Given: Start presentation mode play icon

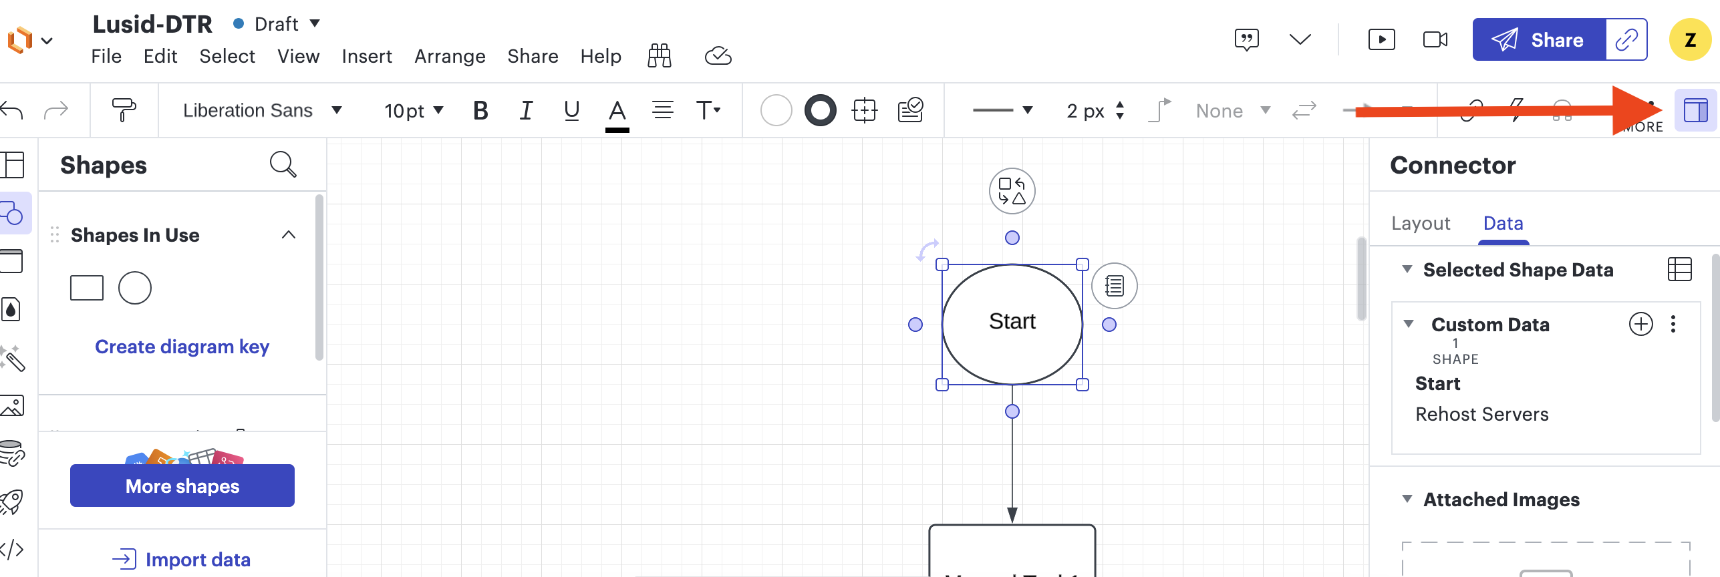Looking at the screenshot, I should (x=1382, y=40).
